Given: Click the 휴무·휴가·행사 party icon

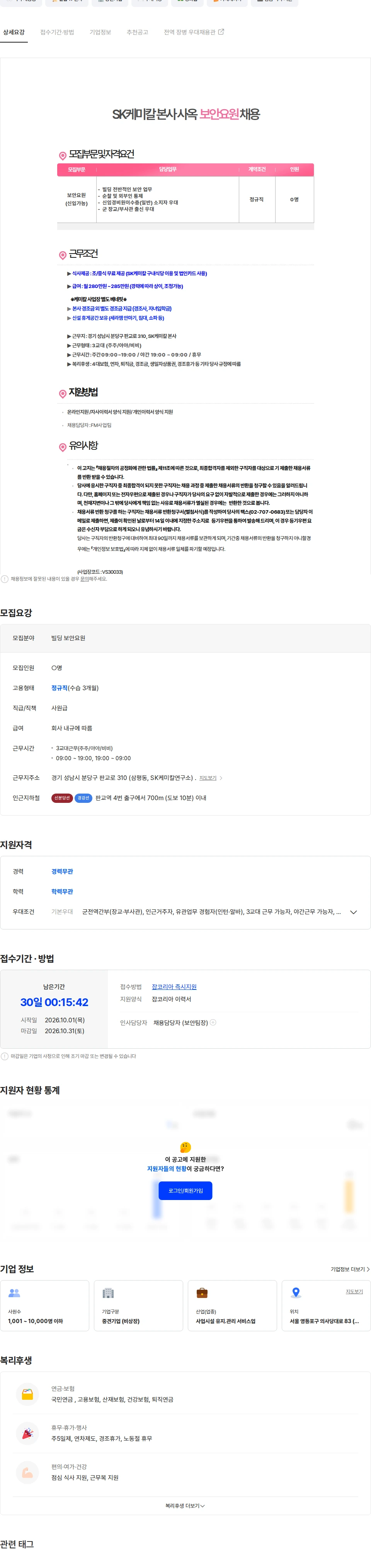Looking at the screenshot, I should (x=27, y=1434).
